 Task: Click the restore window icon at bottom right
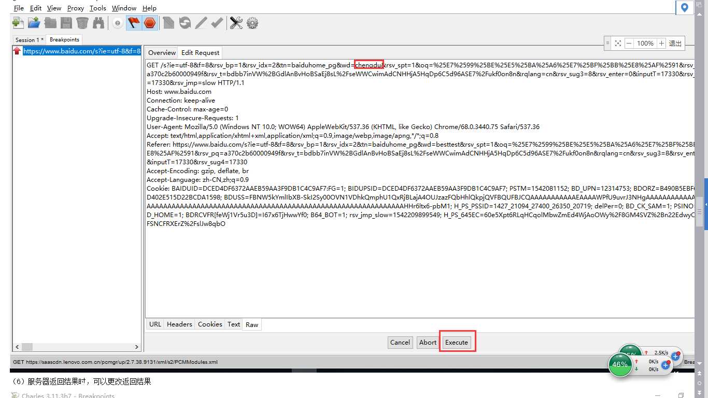pyautogui.click(x=681, y=395)
